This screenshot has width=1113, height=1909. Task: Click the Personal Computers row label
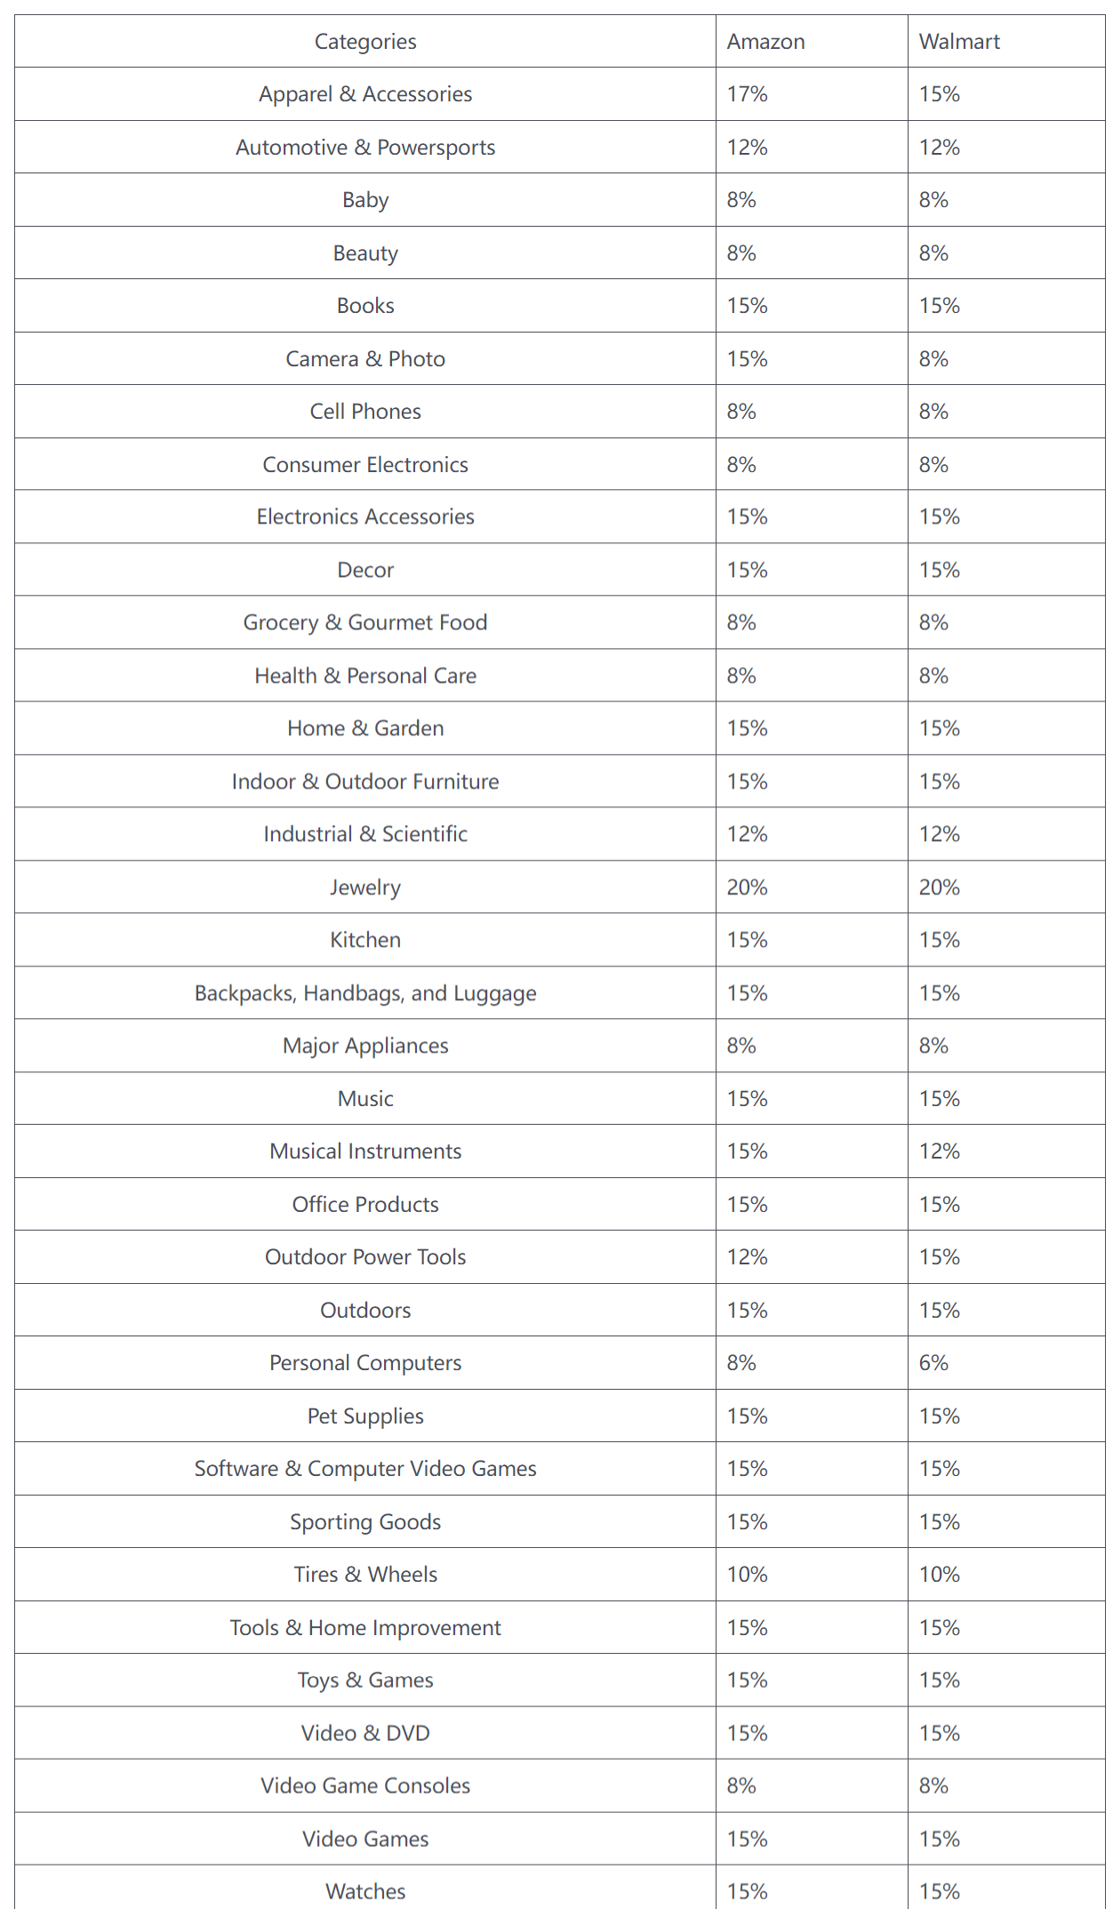pyautogui.click(x=365, y=1363)
